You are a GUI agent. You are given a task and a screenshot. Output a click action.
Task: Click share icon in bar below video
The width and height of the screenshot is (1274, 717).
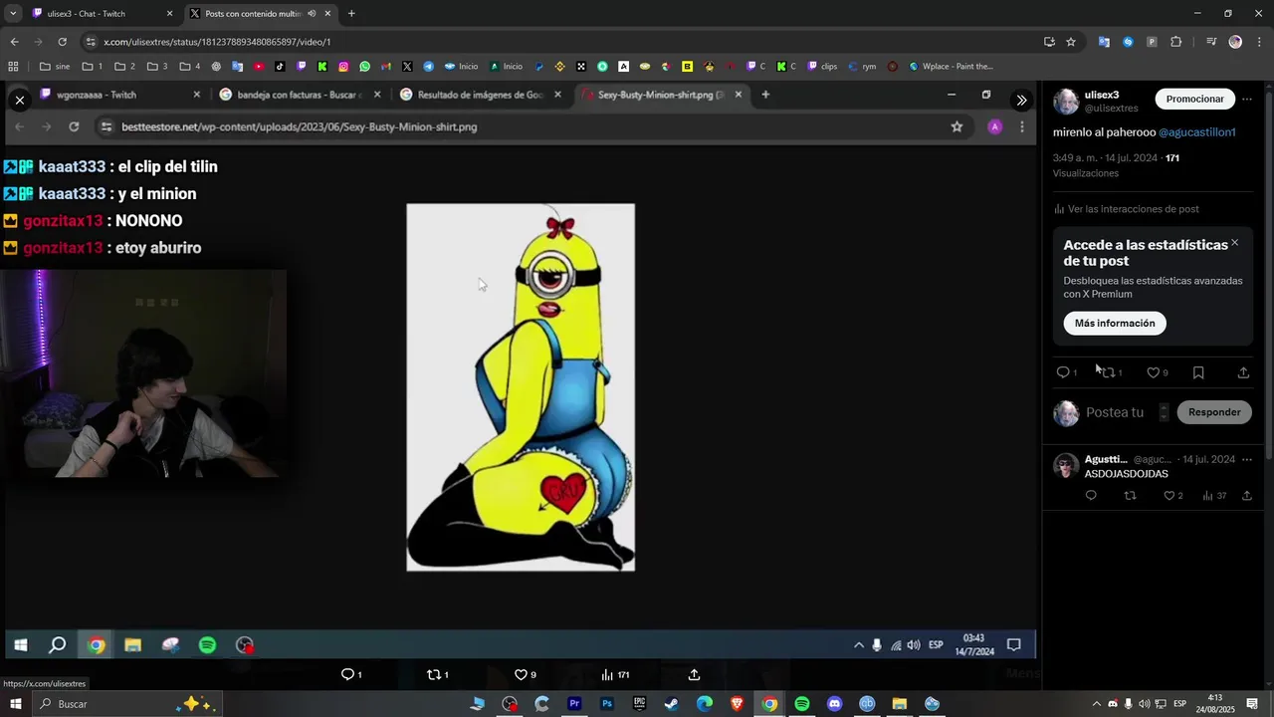pos(695,674)
